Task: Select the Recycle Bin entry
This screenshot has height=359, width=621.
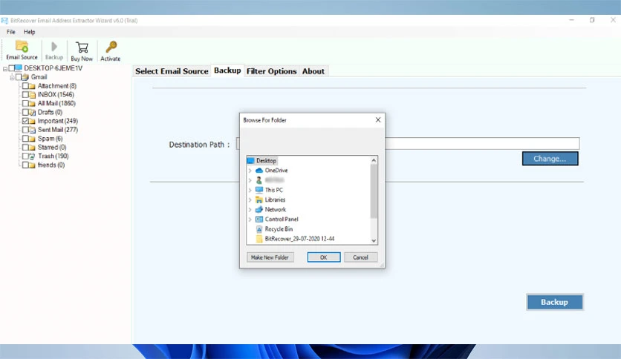Action: click(279, 229)
